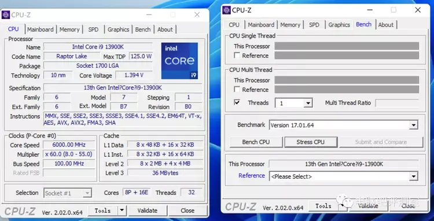The height and width of the screenshot is (221, 434).
Task: Click the Threads value 32
Action: (x=192, y=192)
